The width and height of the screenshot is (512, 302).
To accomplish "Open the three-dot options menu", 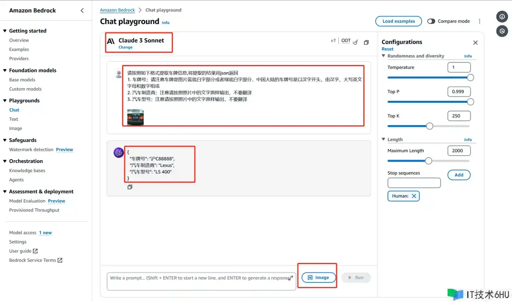I will click(x=480, y=21).
